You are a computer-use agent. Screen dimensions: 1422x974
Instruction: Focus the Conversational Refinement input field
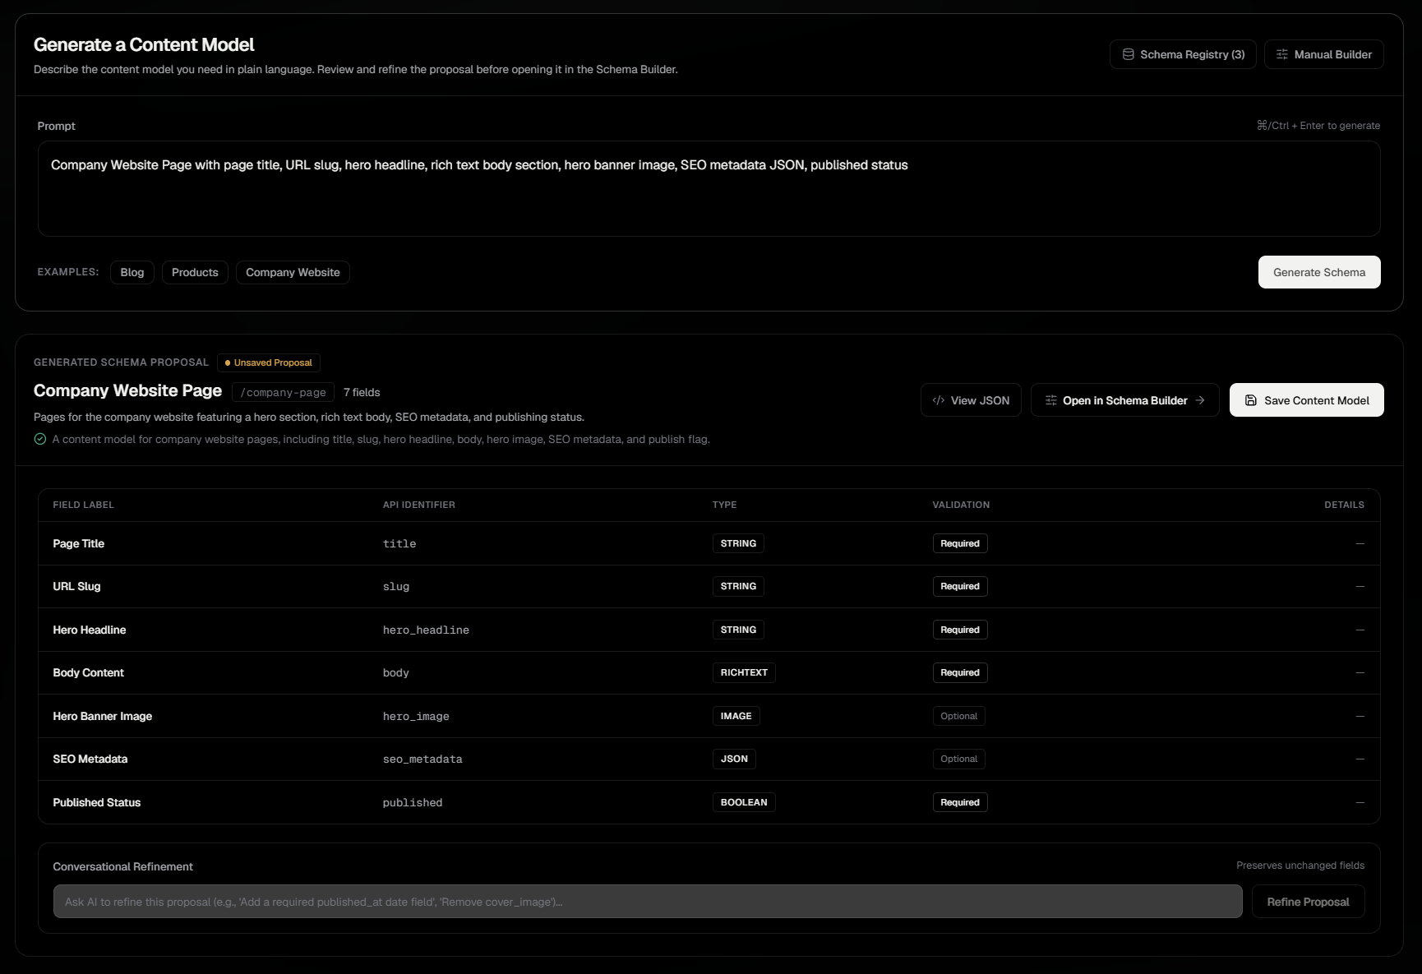(648, 902)
